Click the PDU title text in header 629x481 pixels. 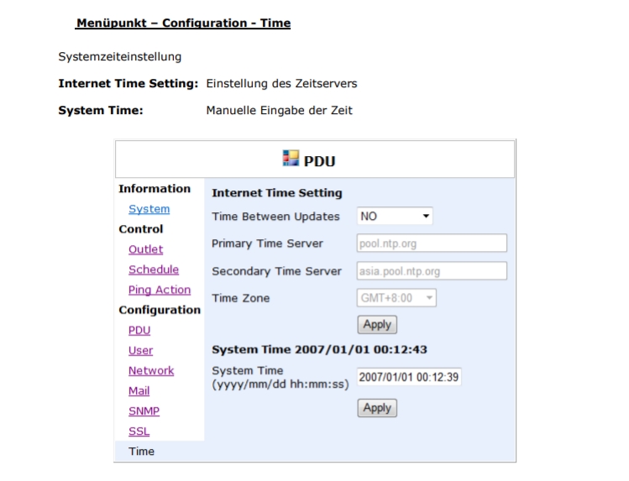tap(319, 161)
